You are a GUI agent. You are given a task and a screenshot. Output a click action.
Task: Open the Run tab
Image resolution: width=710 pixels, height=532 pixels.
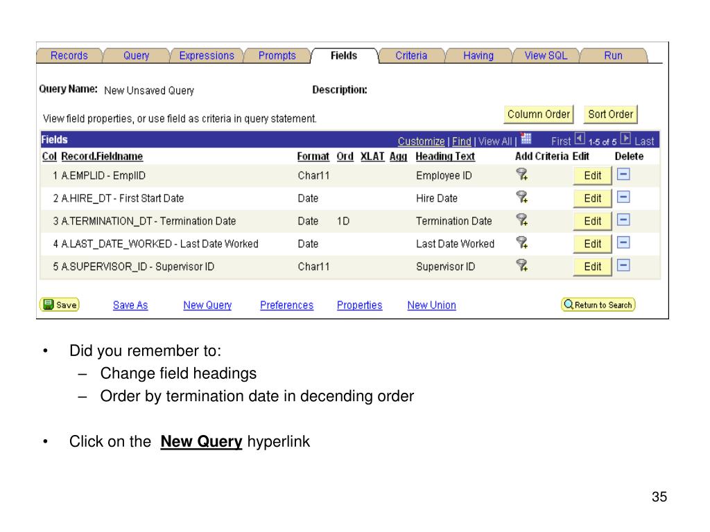[613, 55]
